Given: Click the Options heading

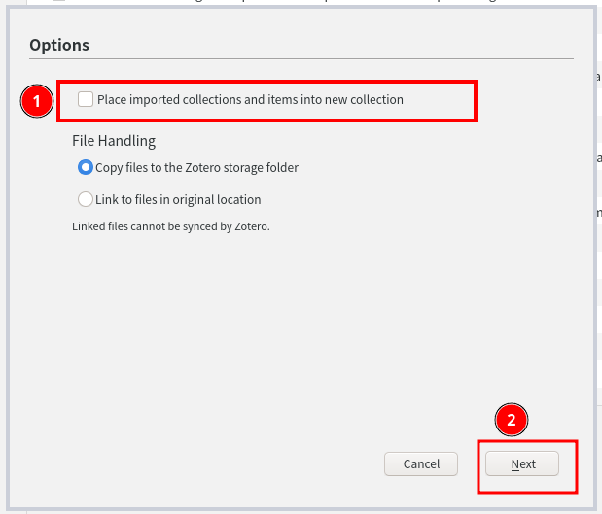Looking at the screenshot, I should click(x=59, y=45).
